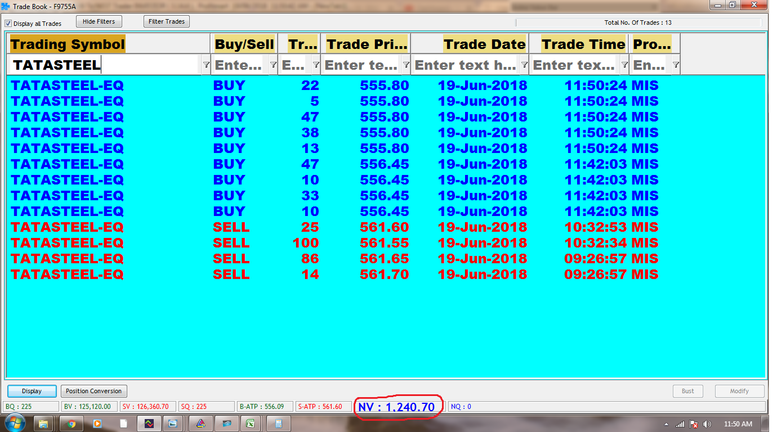777x432 pixels.
Task: Click the NV : 1,240.70 status value
Action: 396,407
